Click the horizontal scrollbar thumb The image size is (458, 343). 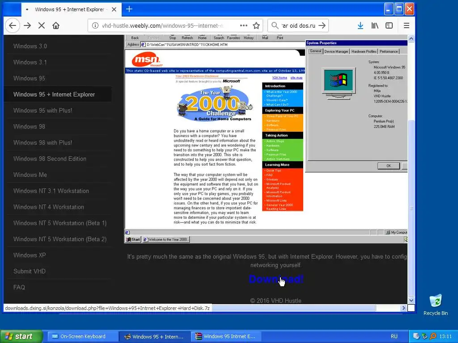tap(293, 308)
